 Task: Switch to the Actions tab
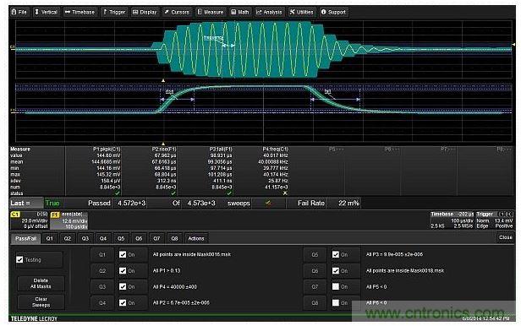(x=196, y=238)
